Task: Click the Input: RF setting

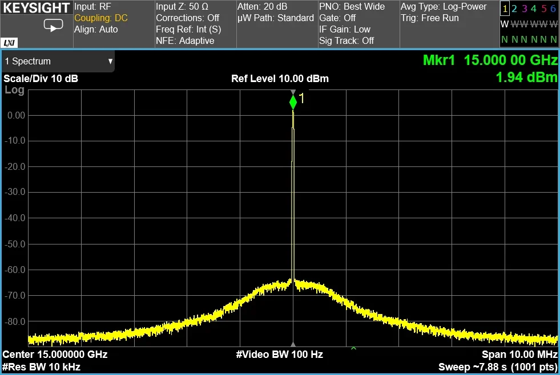Action: tap(92, 7)
